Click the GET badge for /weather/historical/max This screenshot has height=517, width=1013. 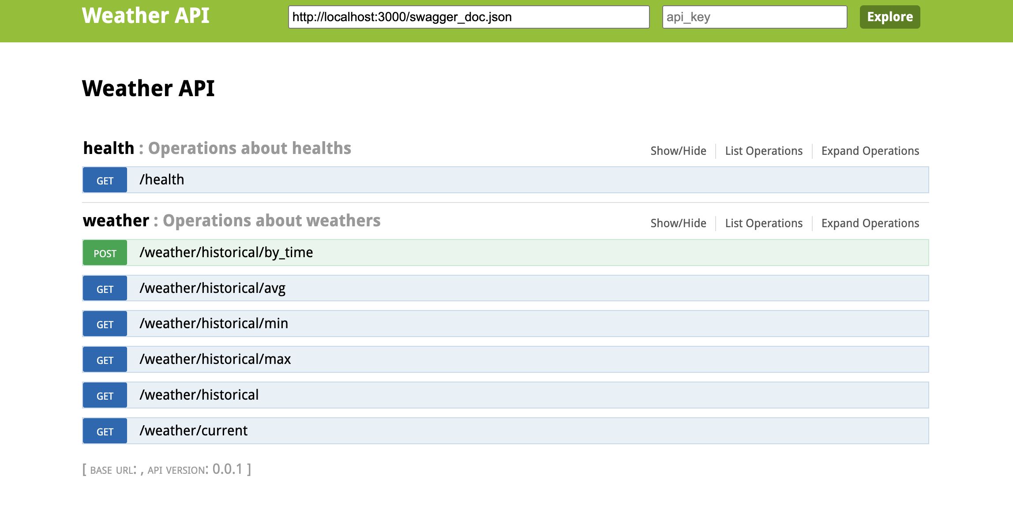click(x=105, y=360)
